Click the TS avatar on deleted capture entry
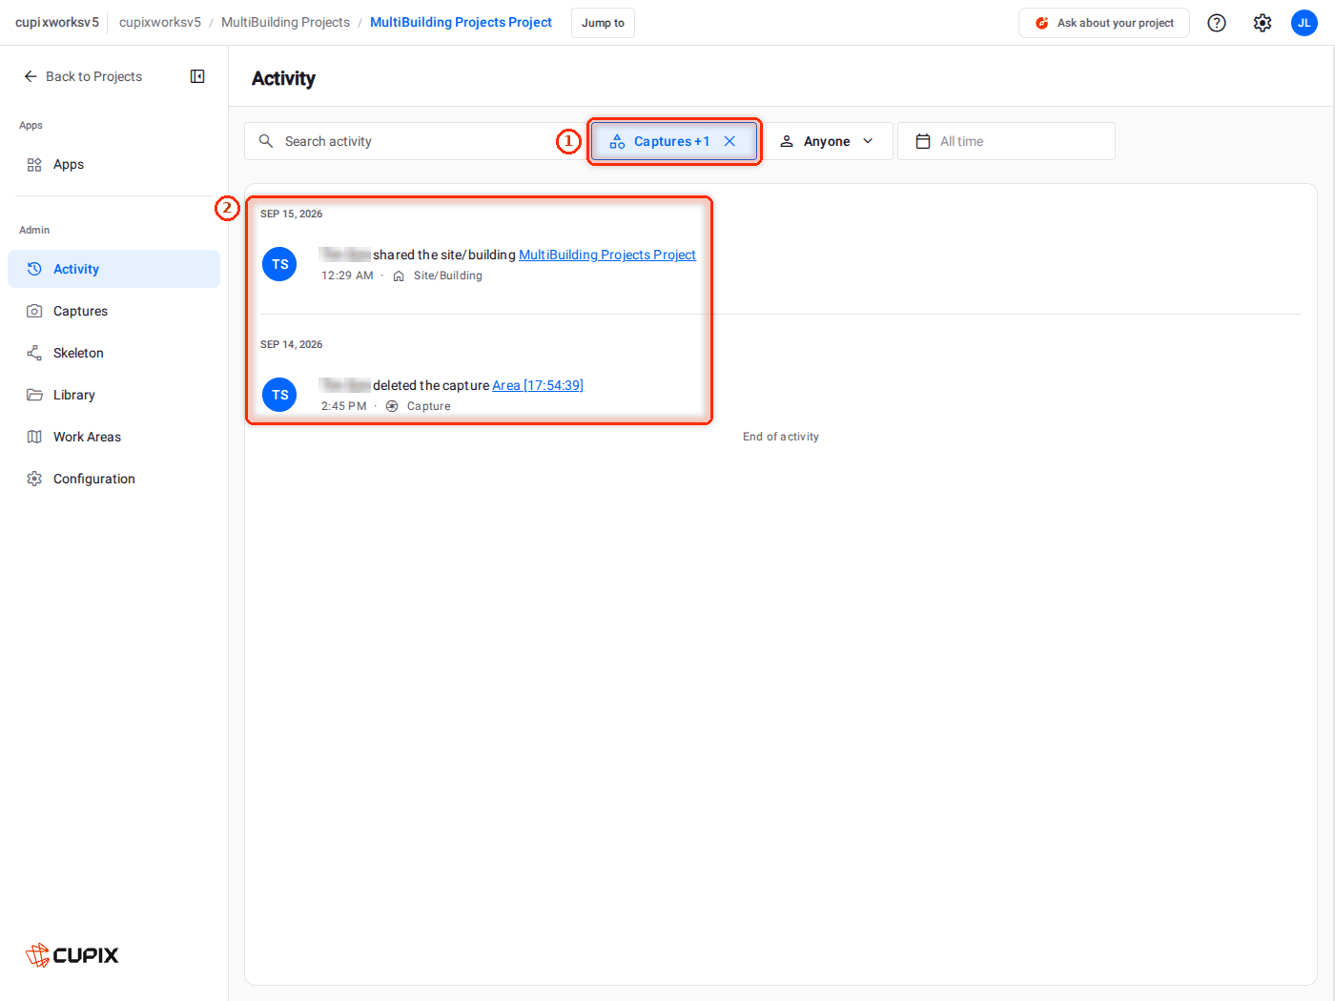This screenshot has height=1001, width=1335. pyautogui.click(x=279, y=395)
